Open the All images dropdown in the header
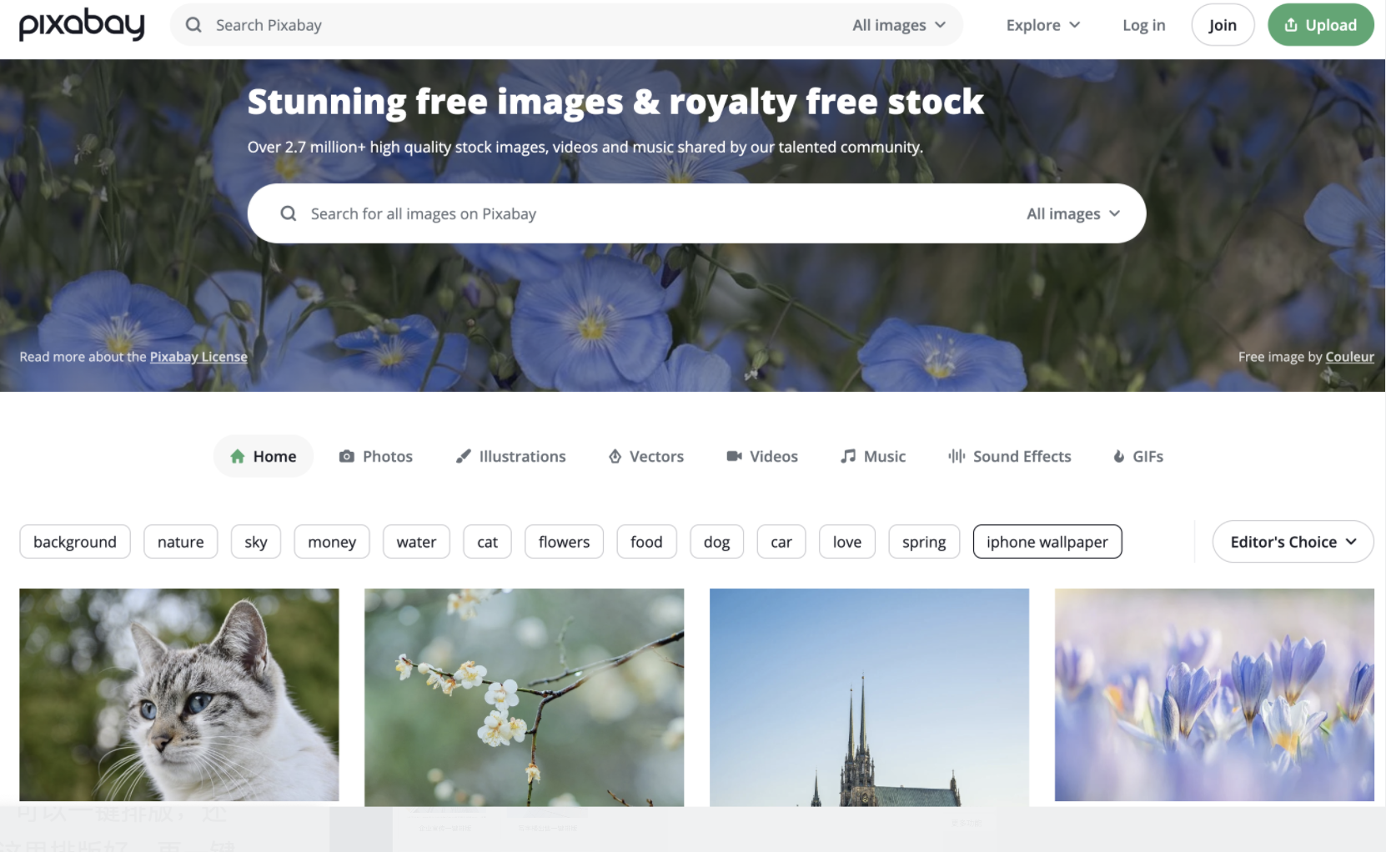 899,25
